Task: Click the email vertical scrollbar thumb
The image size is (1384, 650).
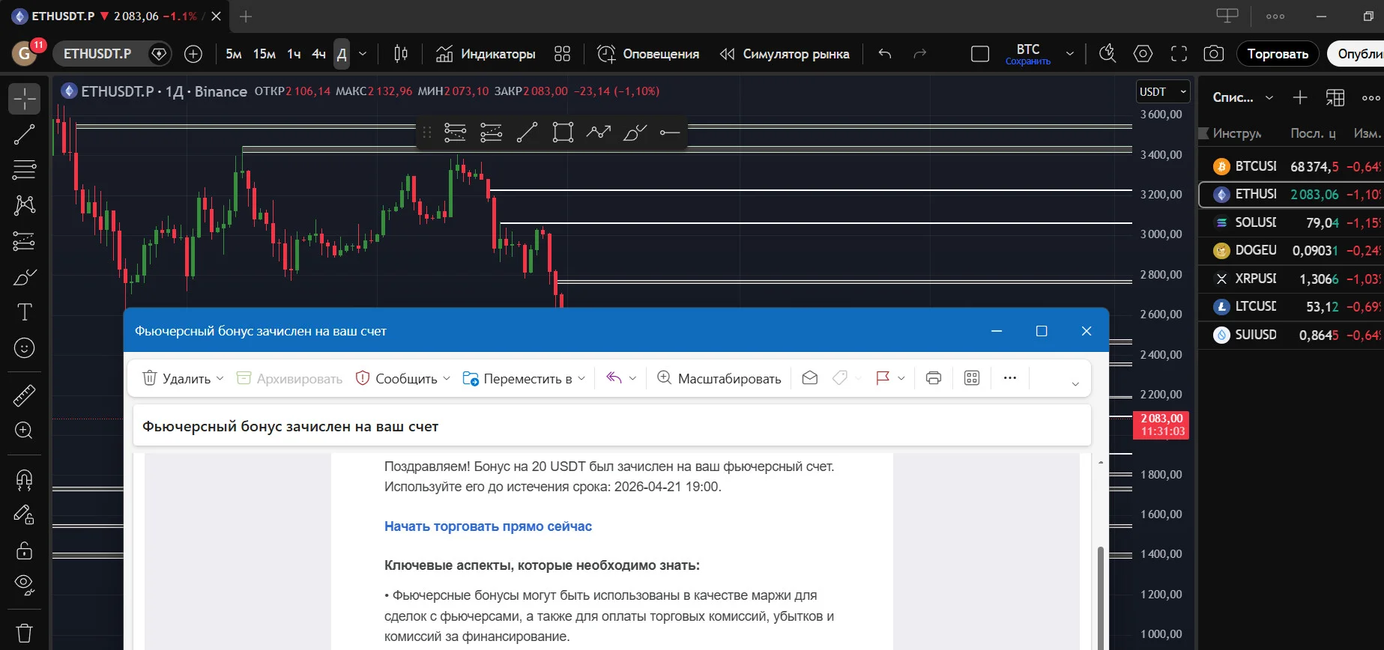Action: click(1100, 598)
